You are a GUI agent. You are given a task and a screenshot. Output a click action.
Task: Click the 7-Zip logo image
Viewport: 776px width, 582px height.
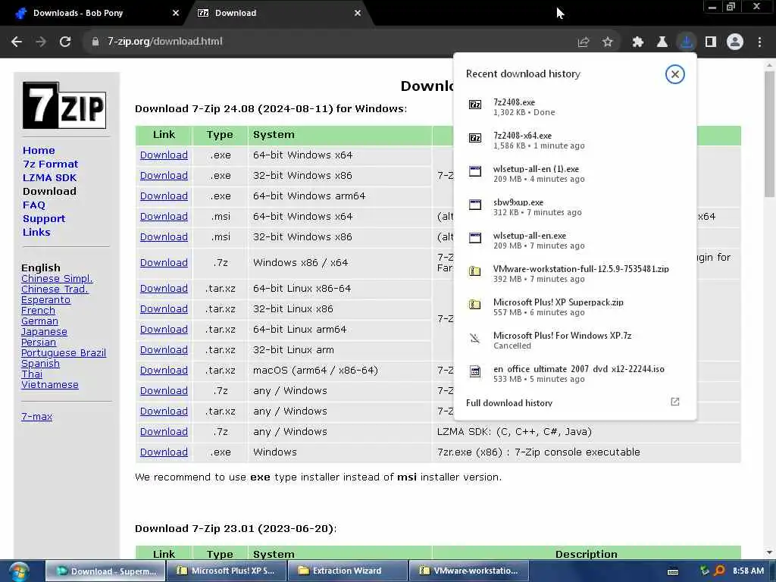coord(64,105)
